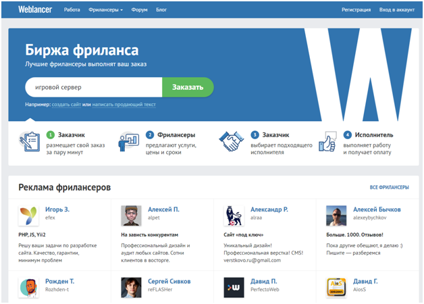Open the Рожден Т. profile link
The height and width of the screenshot is (304, 424).
click(x=60, y=281)
